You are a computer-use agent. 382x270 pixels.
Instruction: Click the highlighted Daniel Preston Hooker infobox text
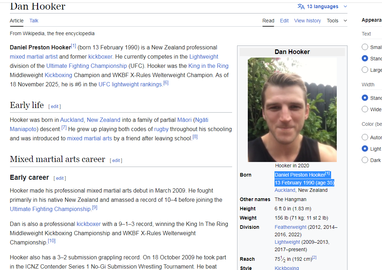pyautogui.click(x=300, y=175)
